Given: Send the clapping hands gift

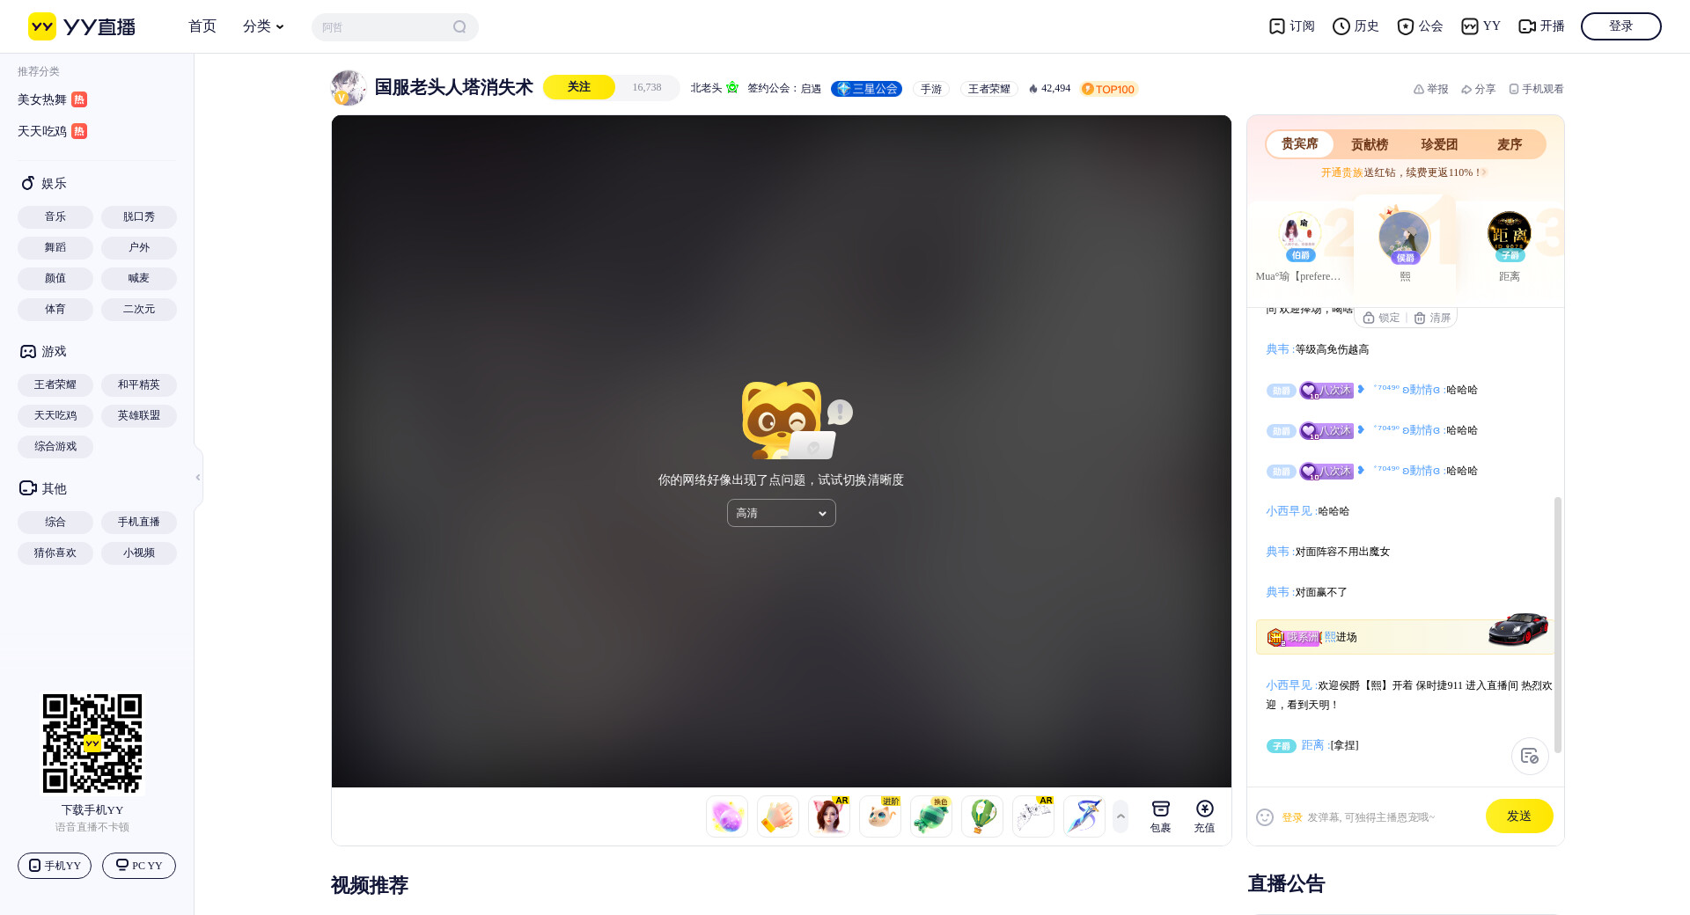Looking at the screenshot, I should (x=778, y=816).
